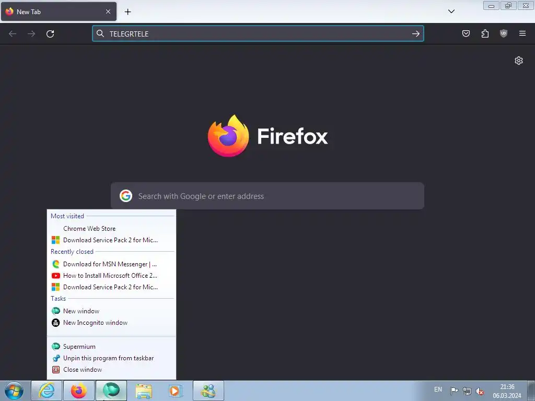This screenshot has height=401, width=535.
Task: Go back using the back arrow
Action: [x=13, y=34]
